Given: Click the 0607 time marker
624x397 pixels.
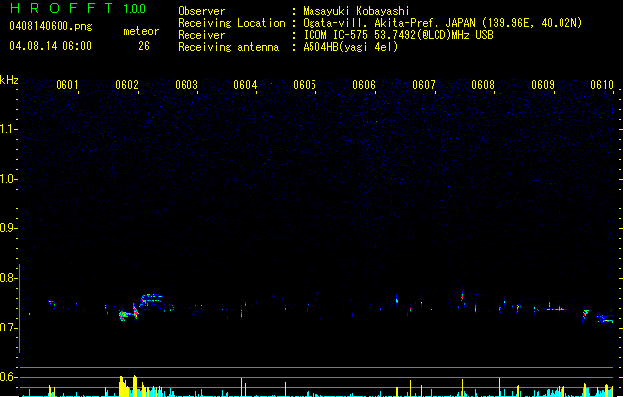Looking at the screenshot, I should tap(424, 85).
